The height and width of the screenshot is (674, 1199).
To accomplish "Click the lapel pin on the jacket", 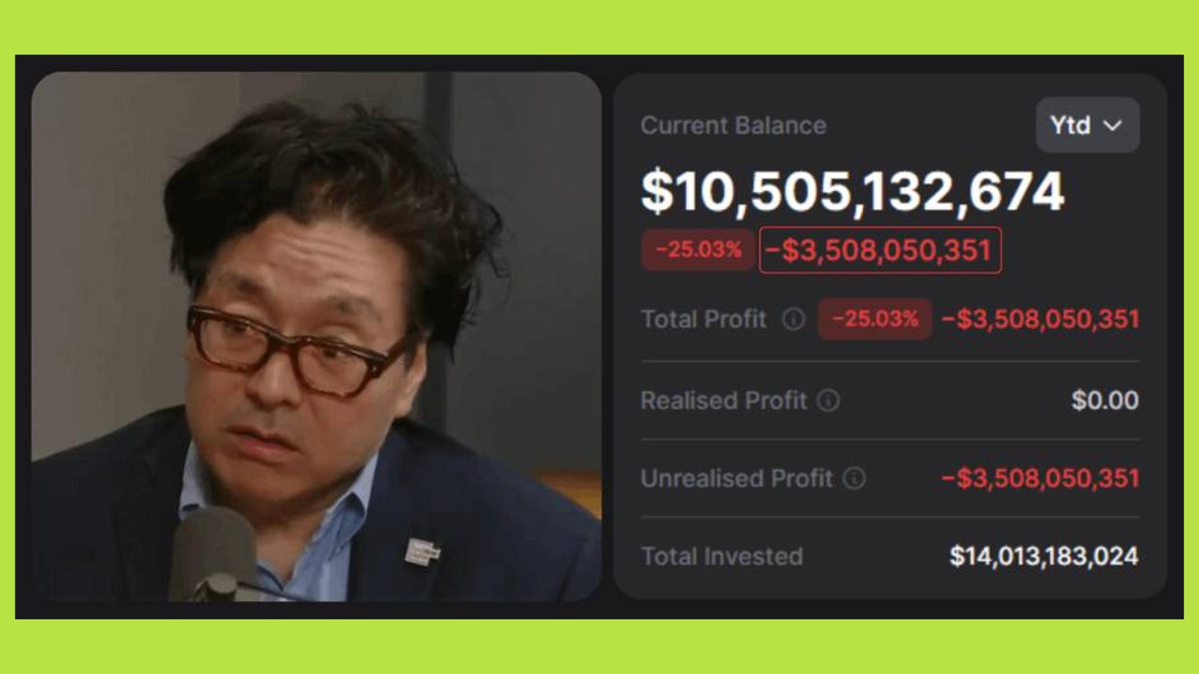I will (x=422, y=552).
